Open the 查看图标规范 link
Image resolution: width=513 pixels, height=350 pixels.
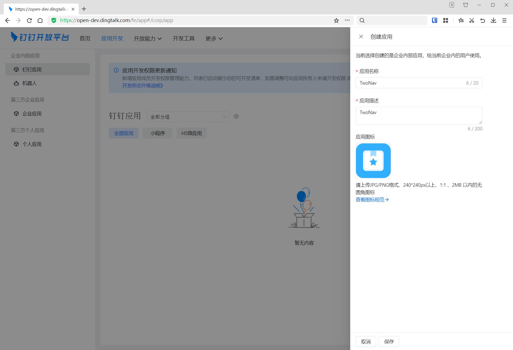[372, 200]
